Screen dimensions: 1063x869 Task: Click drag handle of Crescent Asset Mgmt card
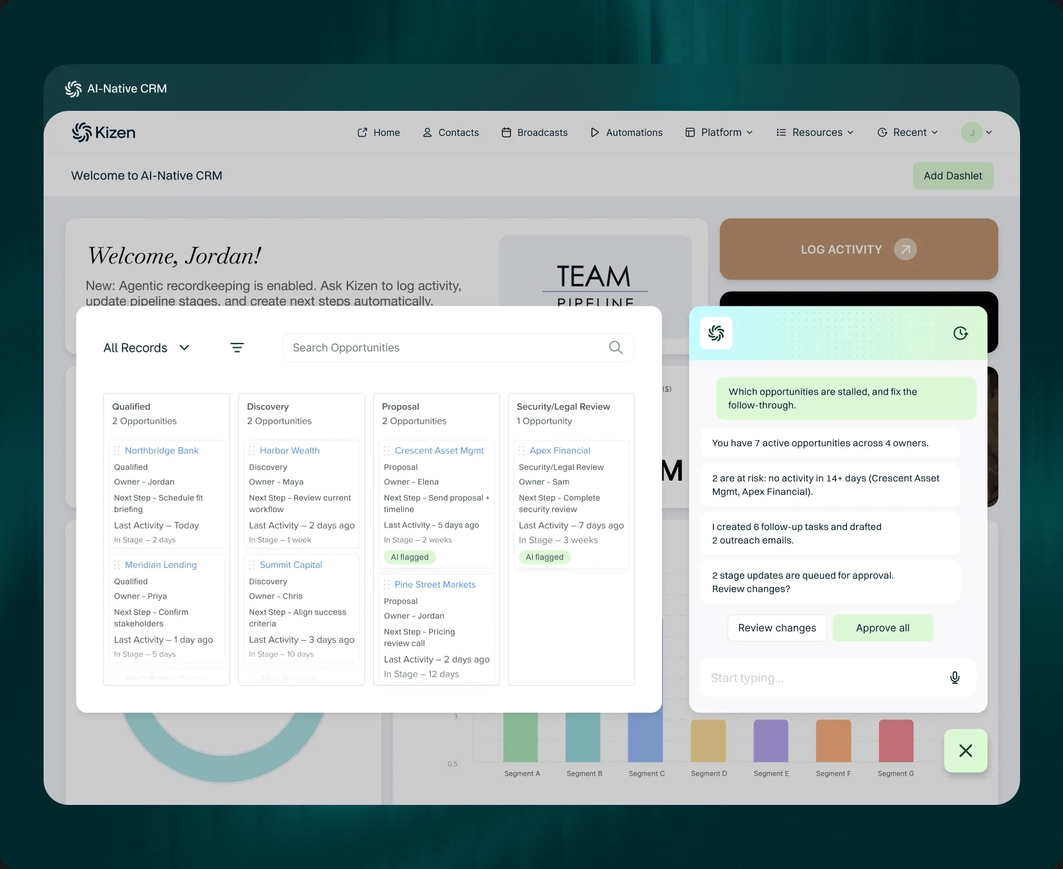pos(387,451)
